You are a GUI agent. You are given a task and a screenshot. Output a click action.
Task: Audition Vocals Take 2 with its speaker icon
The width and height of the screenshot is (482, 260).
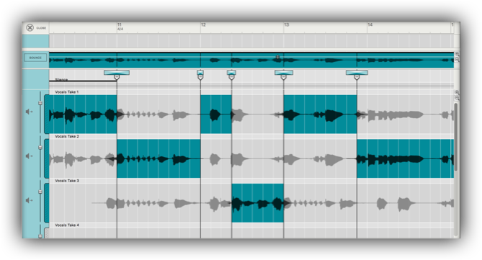pyautogui.click(x=29, y=156)
